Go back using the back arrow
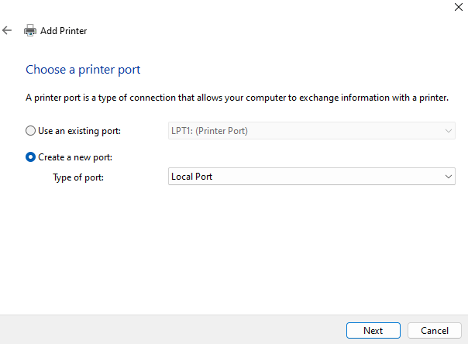Screen dimensions: 468x344 coord(7,30)
